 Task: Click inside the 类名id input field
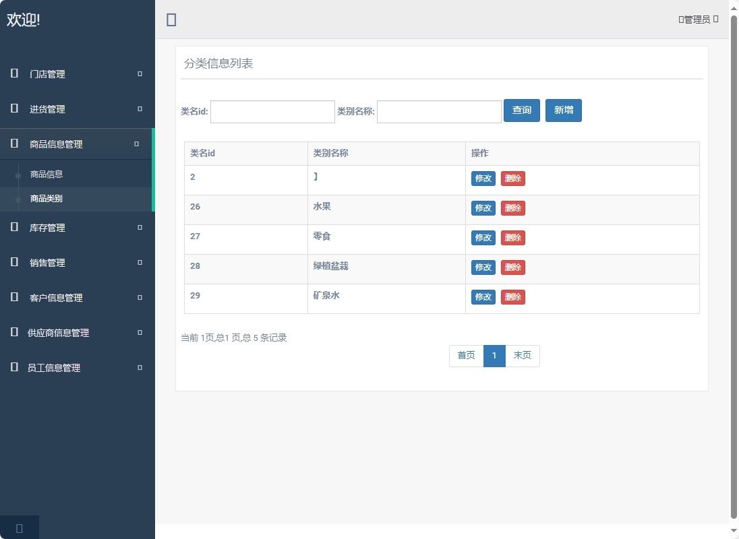[x=272, y=111]
